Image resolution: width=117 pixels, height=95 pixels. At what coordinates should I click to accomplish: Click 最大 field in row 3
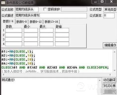46,39
